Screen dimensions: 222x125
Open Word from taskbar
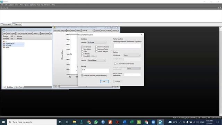click(x=125, y=122)
